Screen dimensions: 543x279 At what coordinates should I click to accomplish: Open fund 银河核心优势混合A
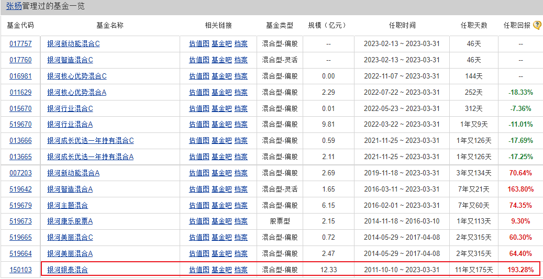pos(77,92)
